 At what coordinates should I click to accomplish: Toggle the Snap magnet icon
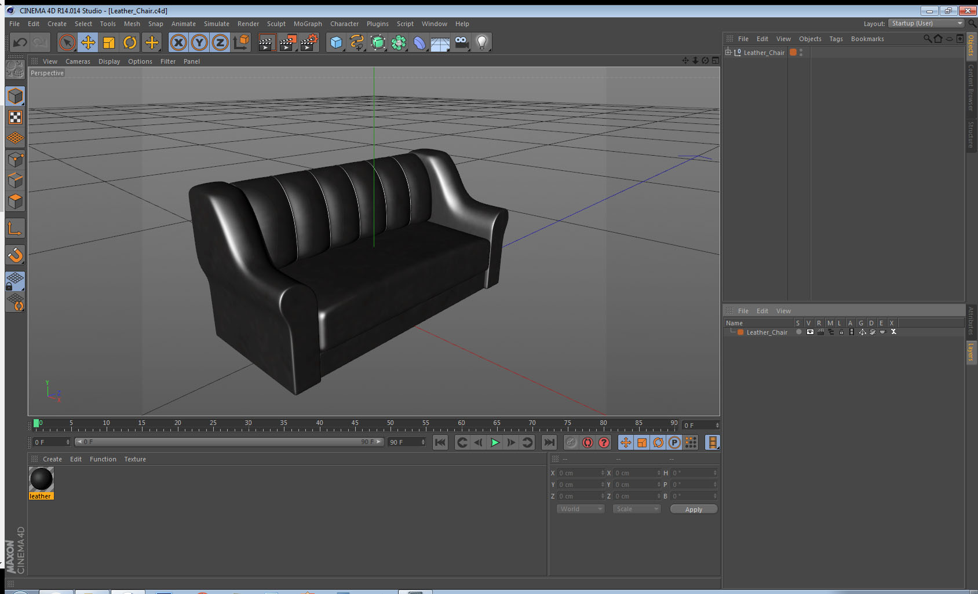point(16,255)
